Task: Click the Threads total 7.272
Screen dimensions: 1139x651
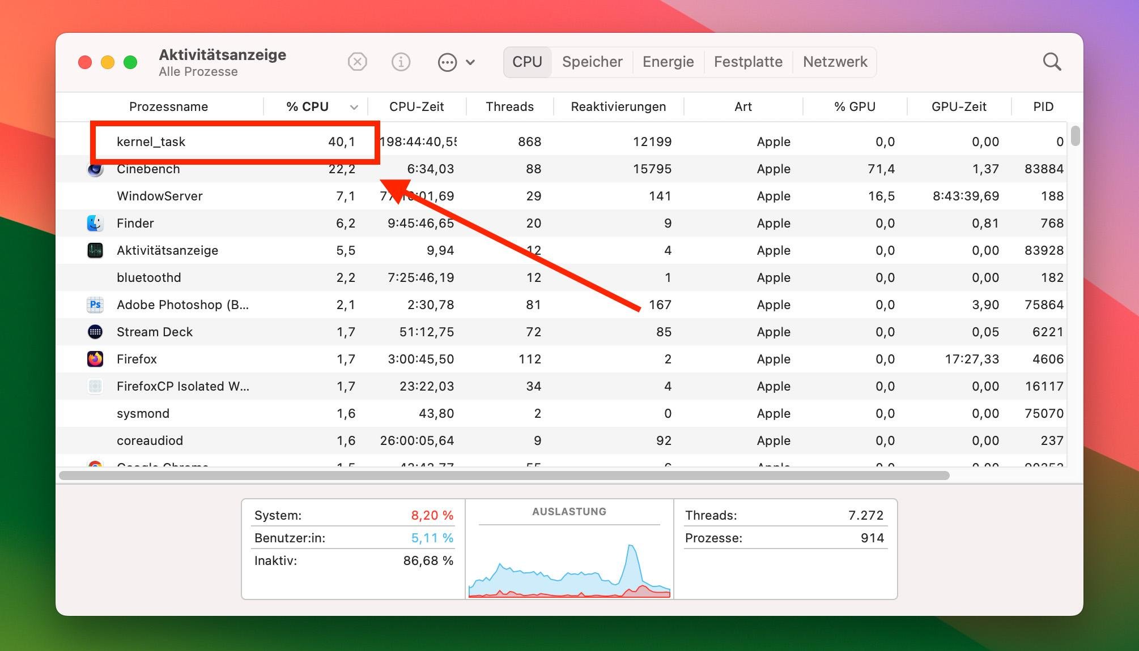Action: (866, 515)
